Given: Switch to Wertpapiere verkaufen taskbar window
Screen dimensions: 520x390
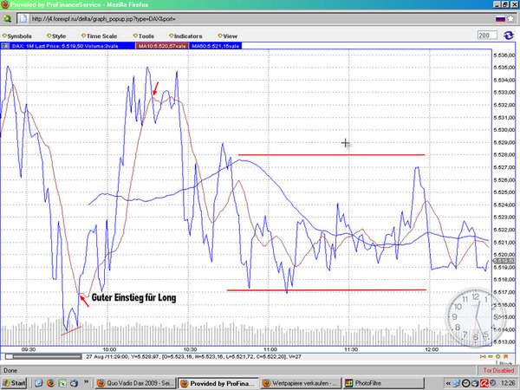Looking at the screenshot, I should click(301, 383).
